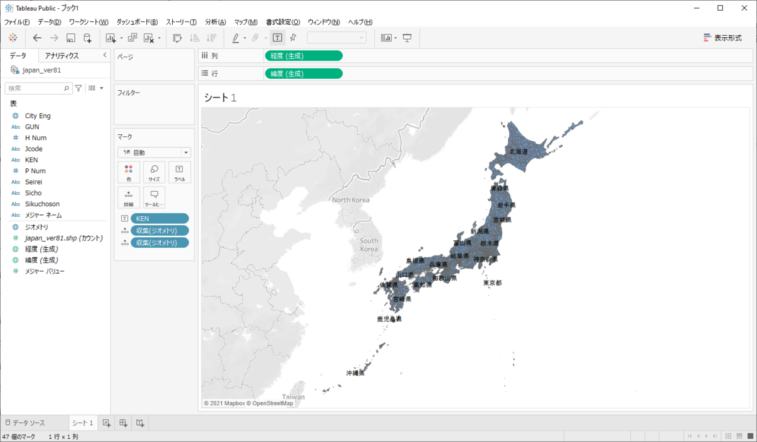Click the sort descending toolbar icon
This screenshot has width=757, height=442.
click(x=211, y=38)
